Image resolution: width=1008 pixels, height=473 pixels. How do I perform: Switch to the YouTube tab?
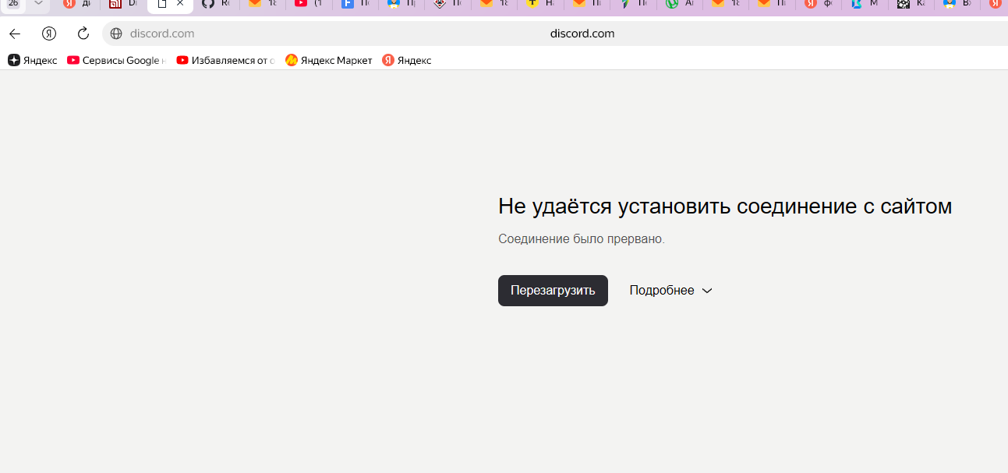click(x=308, y=4)
